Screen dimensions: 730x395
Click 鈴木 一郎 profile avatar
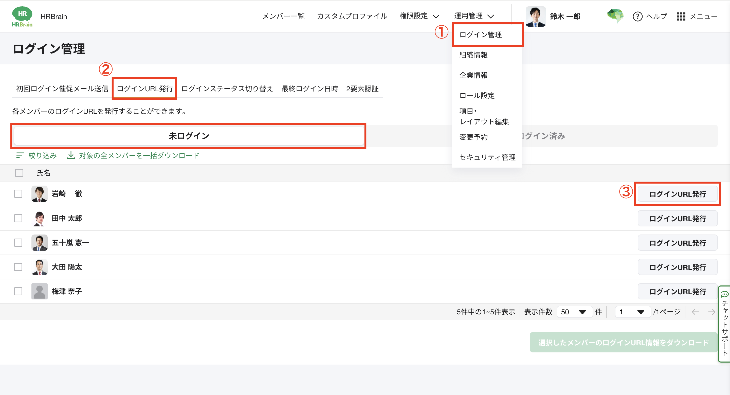(x=535, y=16)
